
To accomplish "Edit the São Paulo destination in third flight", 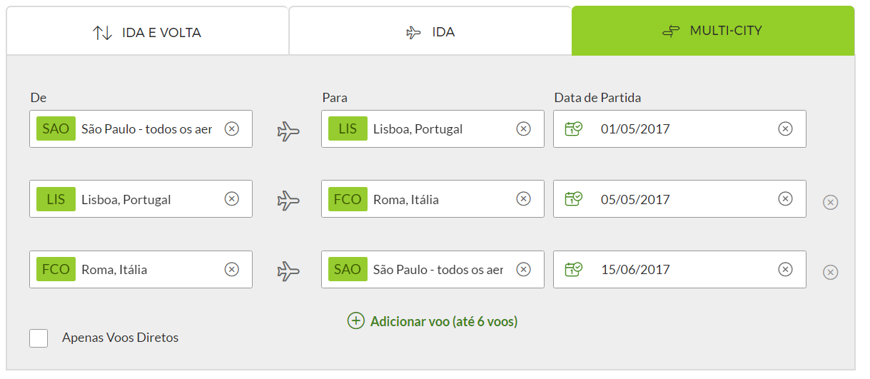I will [x=433, y=269].
